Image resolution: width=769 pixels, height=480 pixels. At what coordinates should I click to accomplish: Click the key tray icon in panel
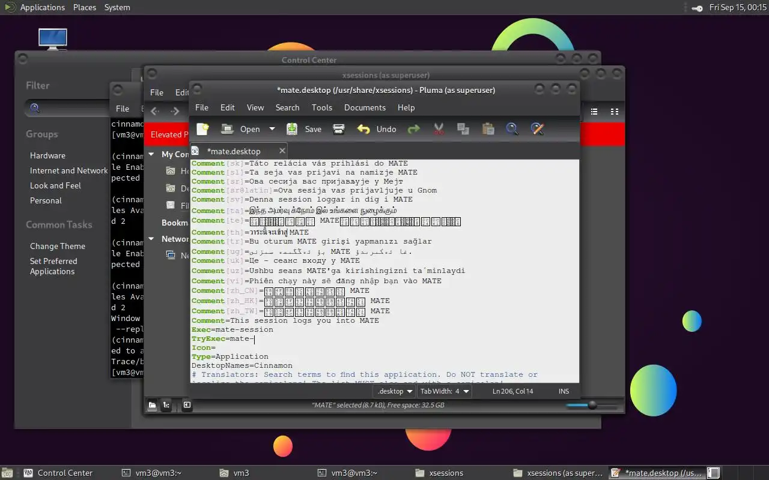point(697,8)
